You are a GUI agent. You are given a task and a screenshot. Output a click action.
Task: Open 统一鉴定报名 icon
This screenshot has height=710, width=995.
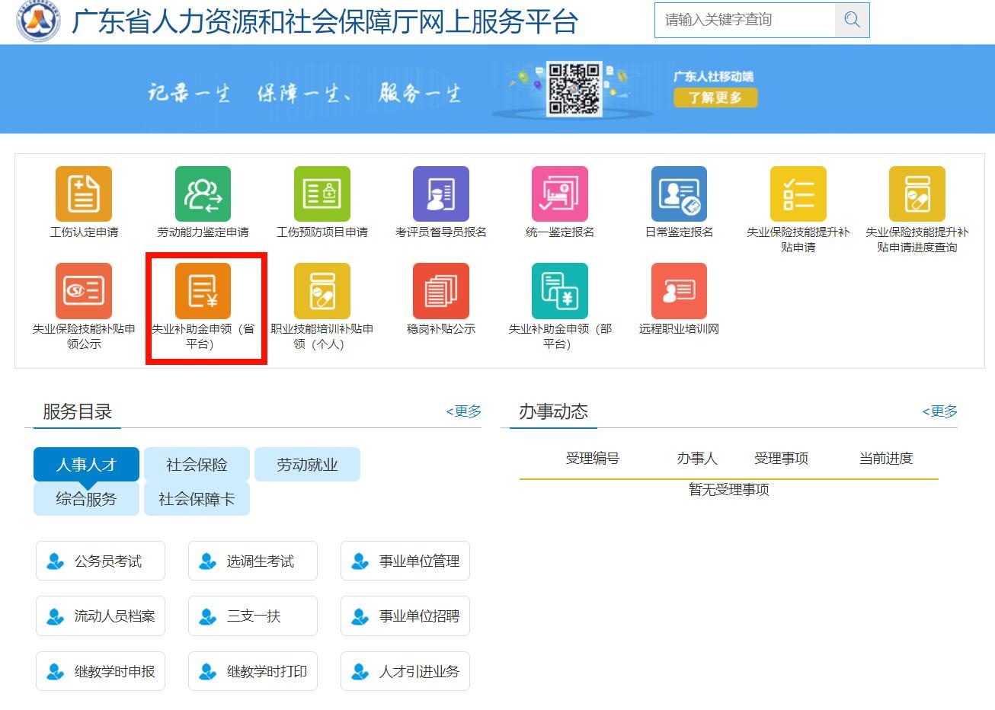click(559, 194)
